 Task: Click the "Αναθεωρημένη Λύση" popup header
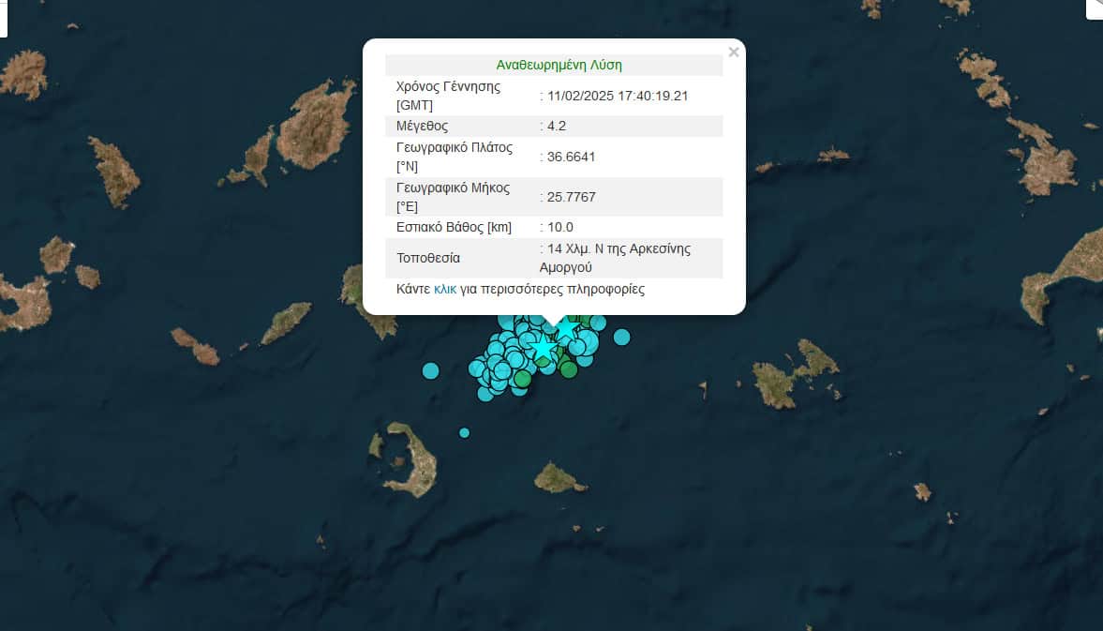[559, 66]
